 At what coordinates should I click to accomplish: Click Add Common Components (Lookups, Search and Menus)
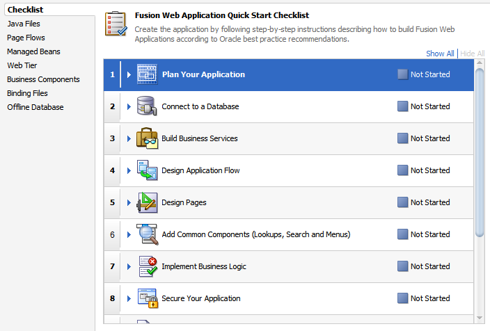[x=256, y=234]
